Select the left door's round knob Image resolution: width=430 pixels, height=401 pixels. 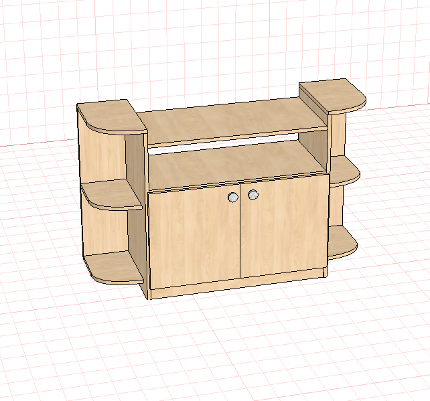[x=233, y=197]
